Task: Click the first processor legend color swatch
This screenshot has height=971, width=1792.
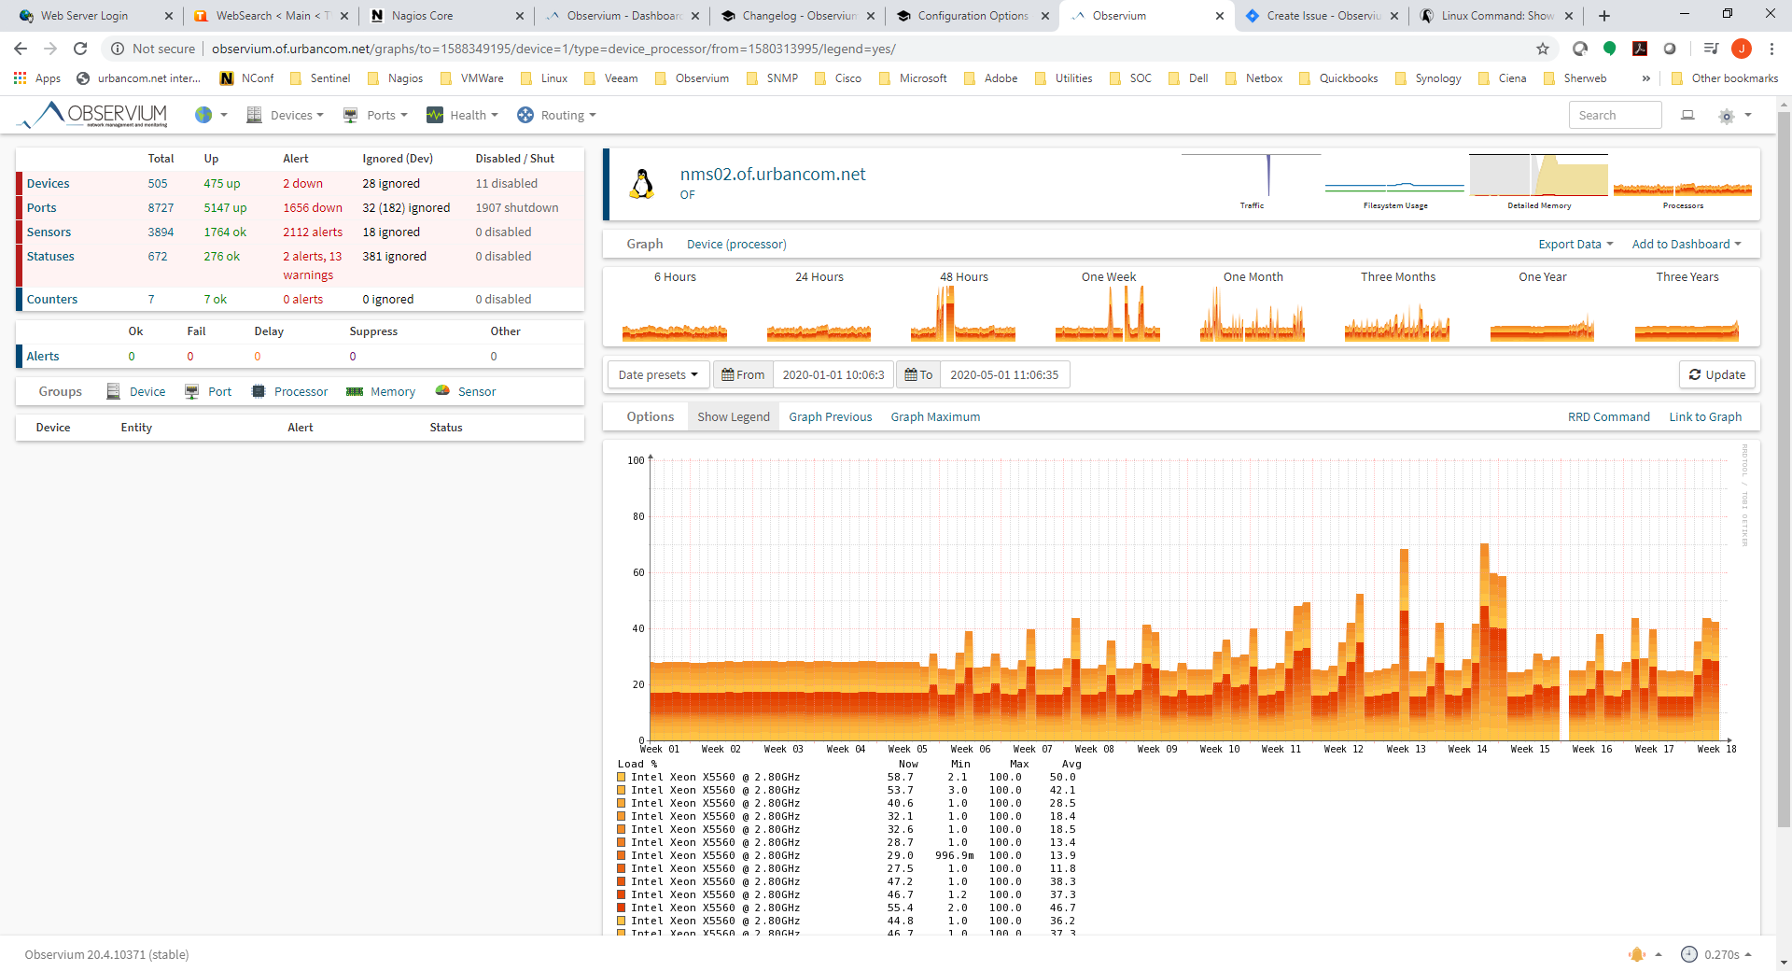Action: click(x=622, y=777)
